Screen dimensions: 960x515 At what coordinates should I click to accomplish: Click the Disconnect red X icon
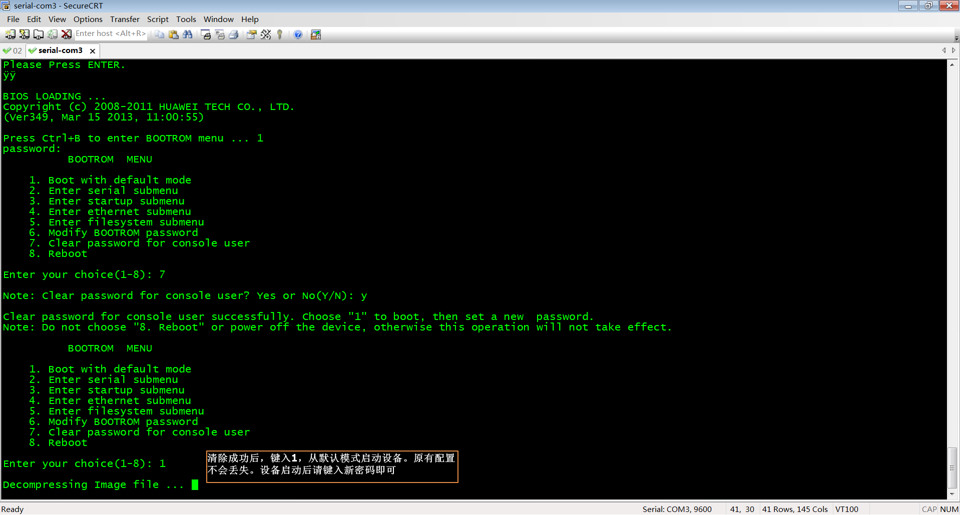coord(66,34)
